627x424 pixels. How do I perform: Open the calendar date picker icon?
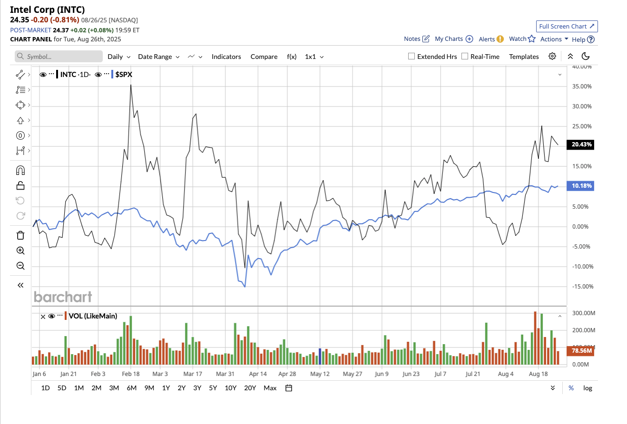click(288, 388)
